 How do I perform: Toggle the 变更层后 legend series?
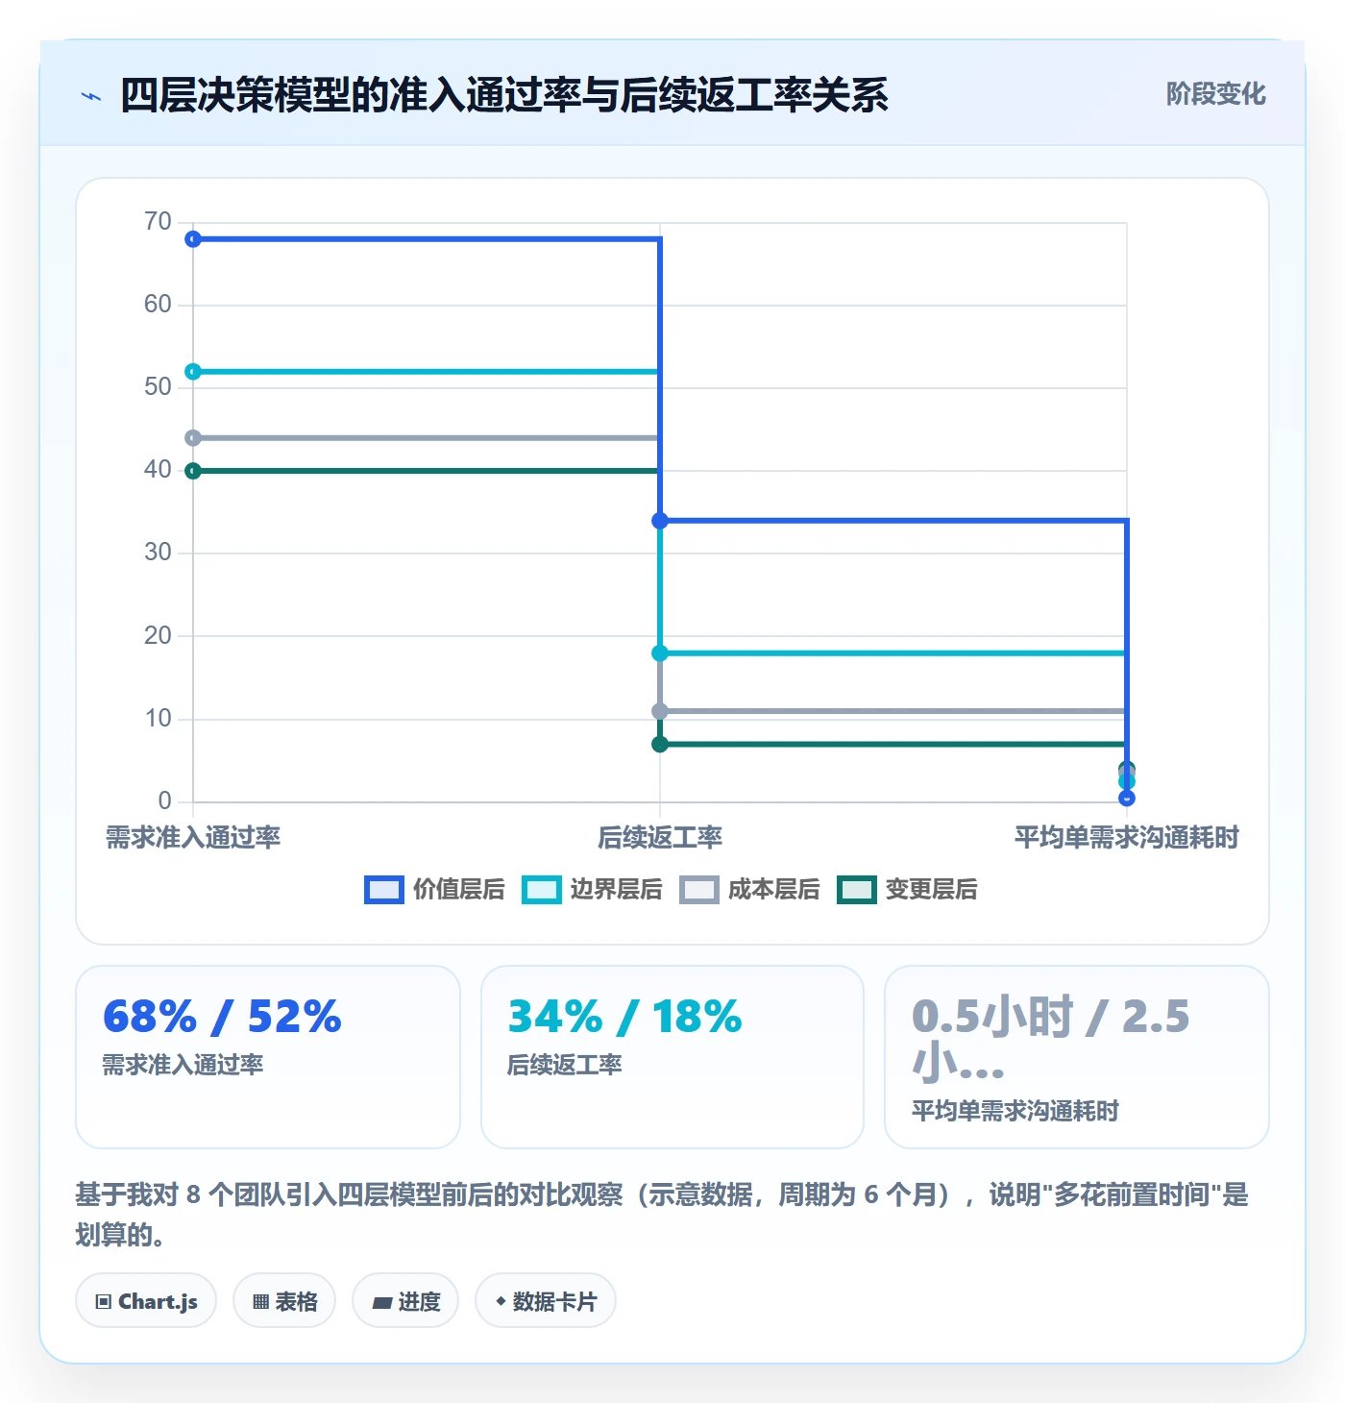pyautogui.click(x=907, y=890)
